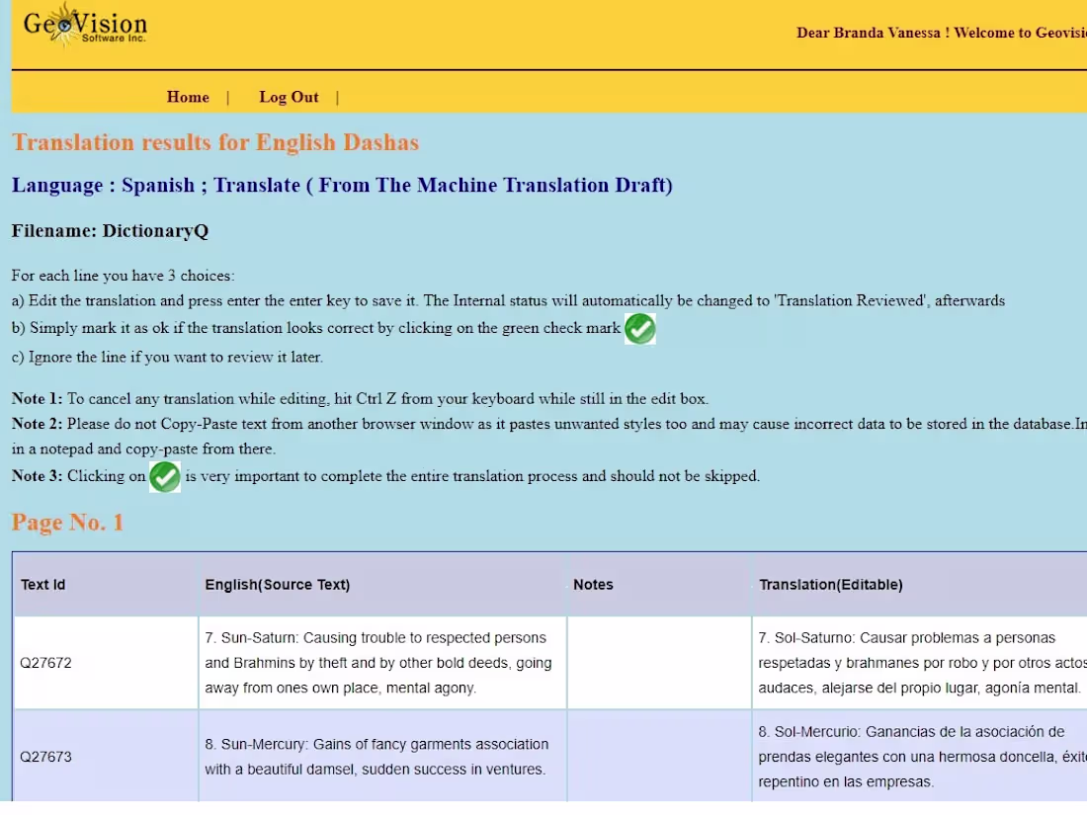1087x815 pixels.
Task: Edit the Sol-Mercurio translation text
Action: (x=922, y=757)
